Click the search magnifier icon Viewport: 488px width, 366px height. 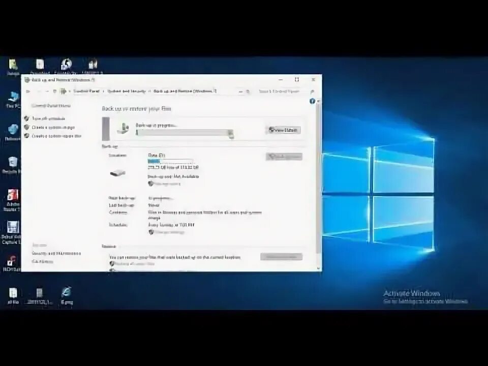pyautogui.click(x=312, y=91)
